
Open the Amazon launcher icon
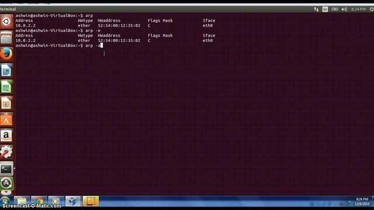pyautogui.click(x=6, y=136)
